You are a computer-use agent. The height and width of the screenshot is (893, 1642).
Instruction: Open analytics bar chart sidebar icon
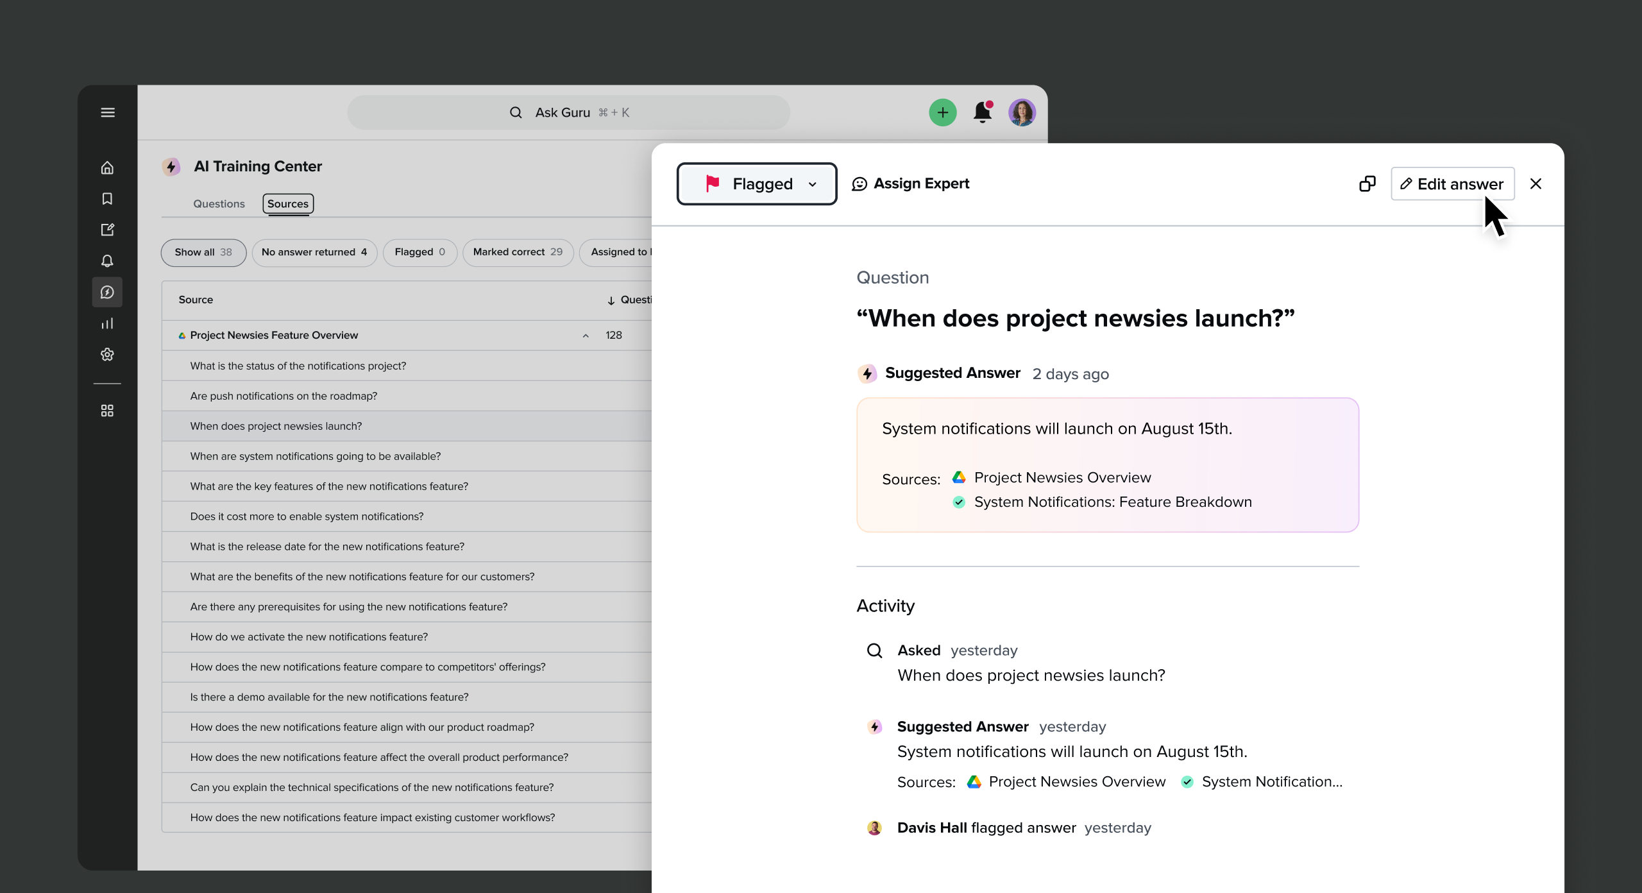pos(107,323)
